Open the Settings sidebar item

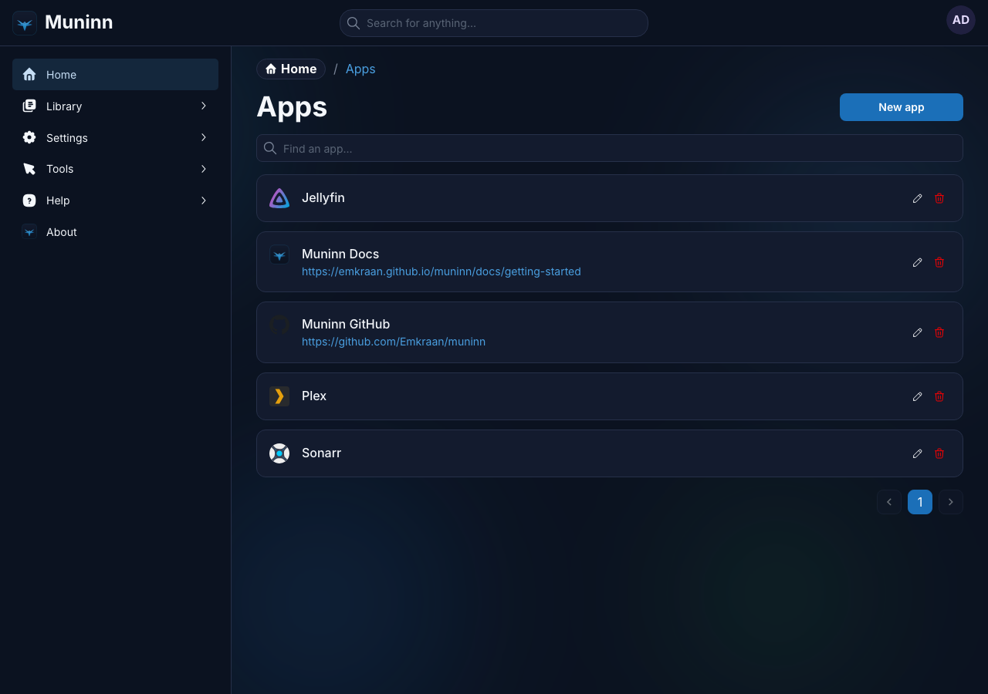point(115,138)
